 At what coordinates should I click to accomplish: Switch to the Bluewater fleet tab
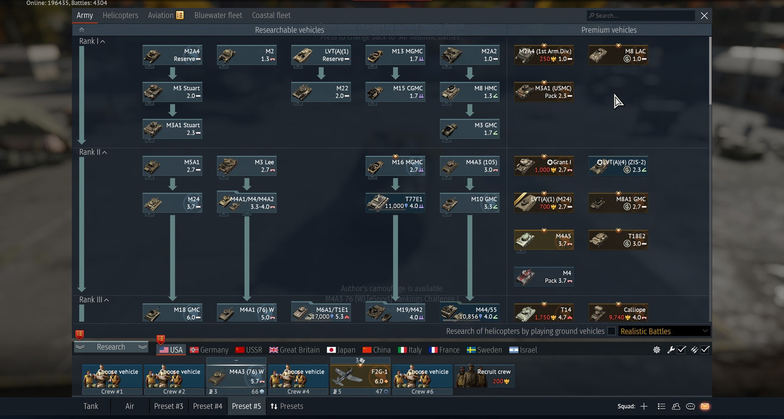pos(218,15)
